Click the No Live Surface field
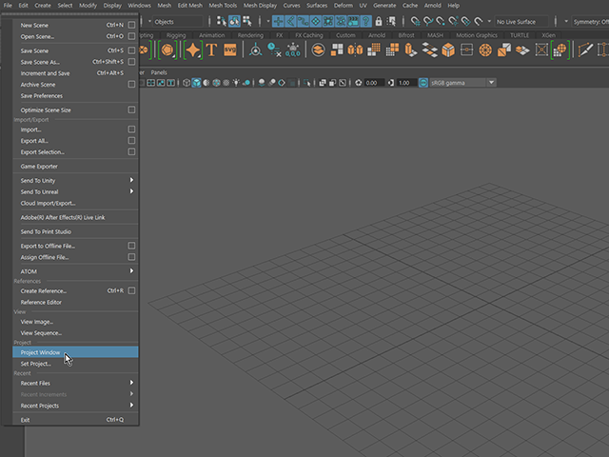This screenshot has width=609, height=457. tap(521, 22)
